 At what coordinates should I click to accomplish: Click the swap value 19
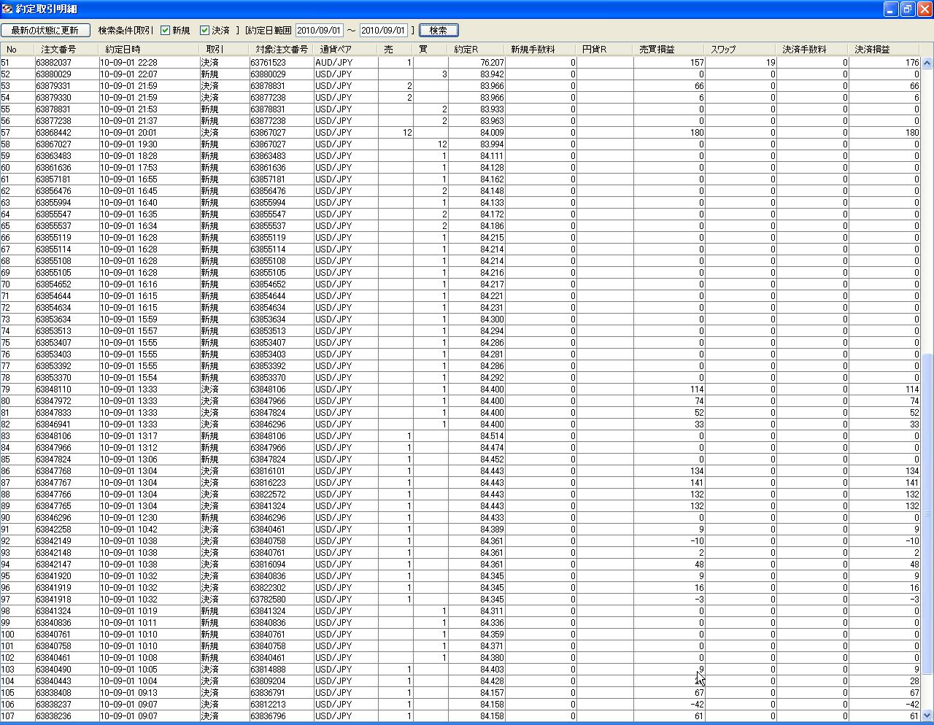click(771, 63)
